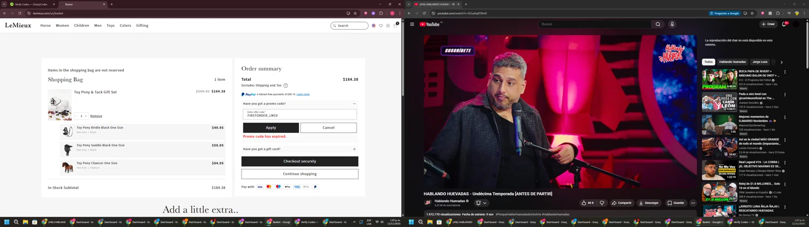Reload the LeMieux basket page
This screenshot has height=227, width=809.
(19, 13)
